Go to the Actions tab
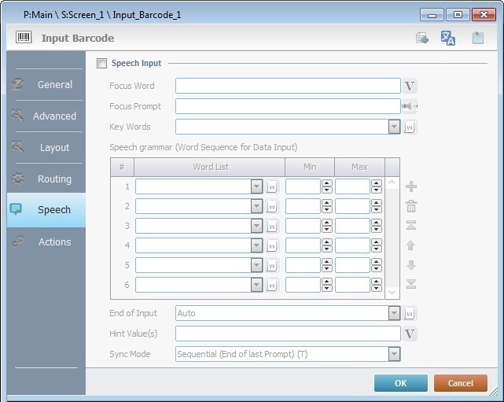This screenshot has height=402, width=504. click(x=46, y=242)
